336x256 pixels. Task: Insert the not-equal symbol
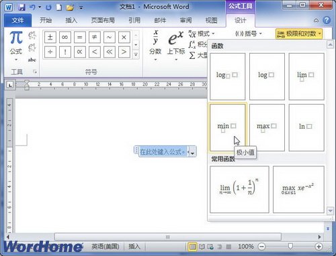point(95,37)
